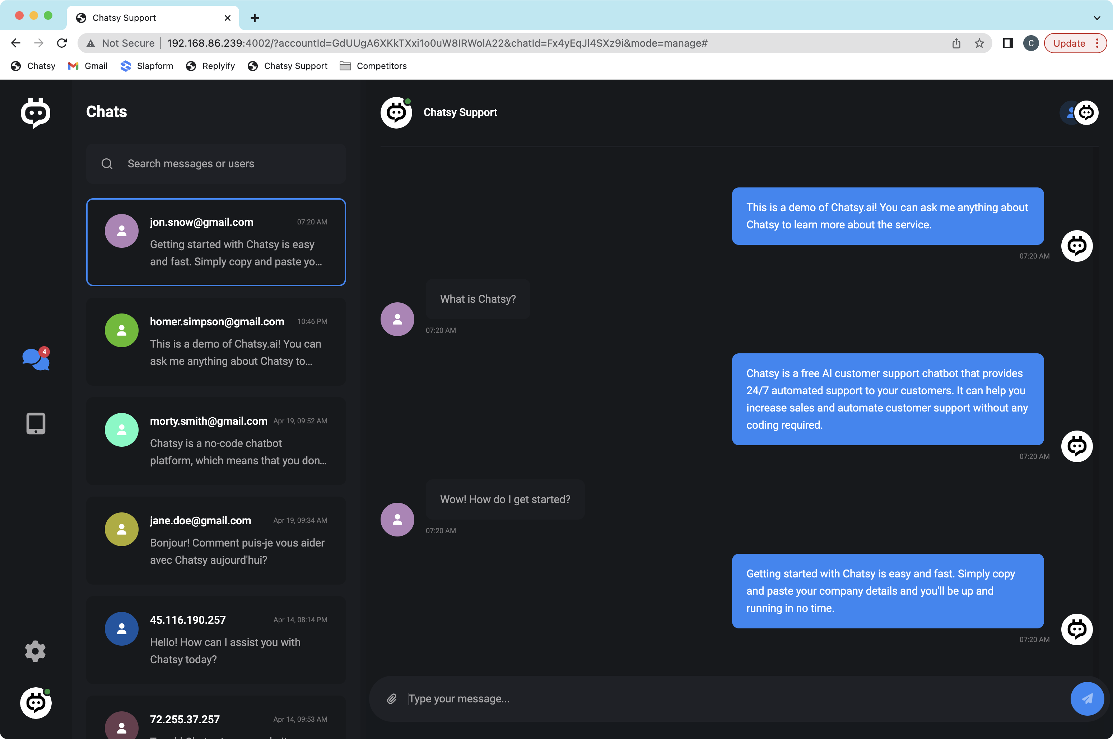Image resolution: width=1113 pixels, height=739 pixels.
Task: Click the Update button in Chrome
Action: 1069,43
